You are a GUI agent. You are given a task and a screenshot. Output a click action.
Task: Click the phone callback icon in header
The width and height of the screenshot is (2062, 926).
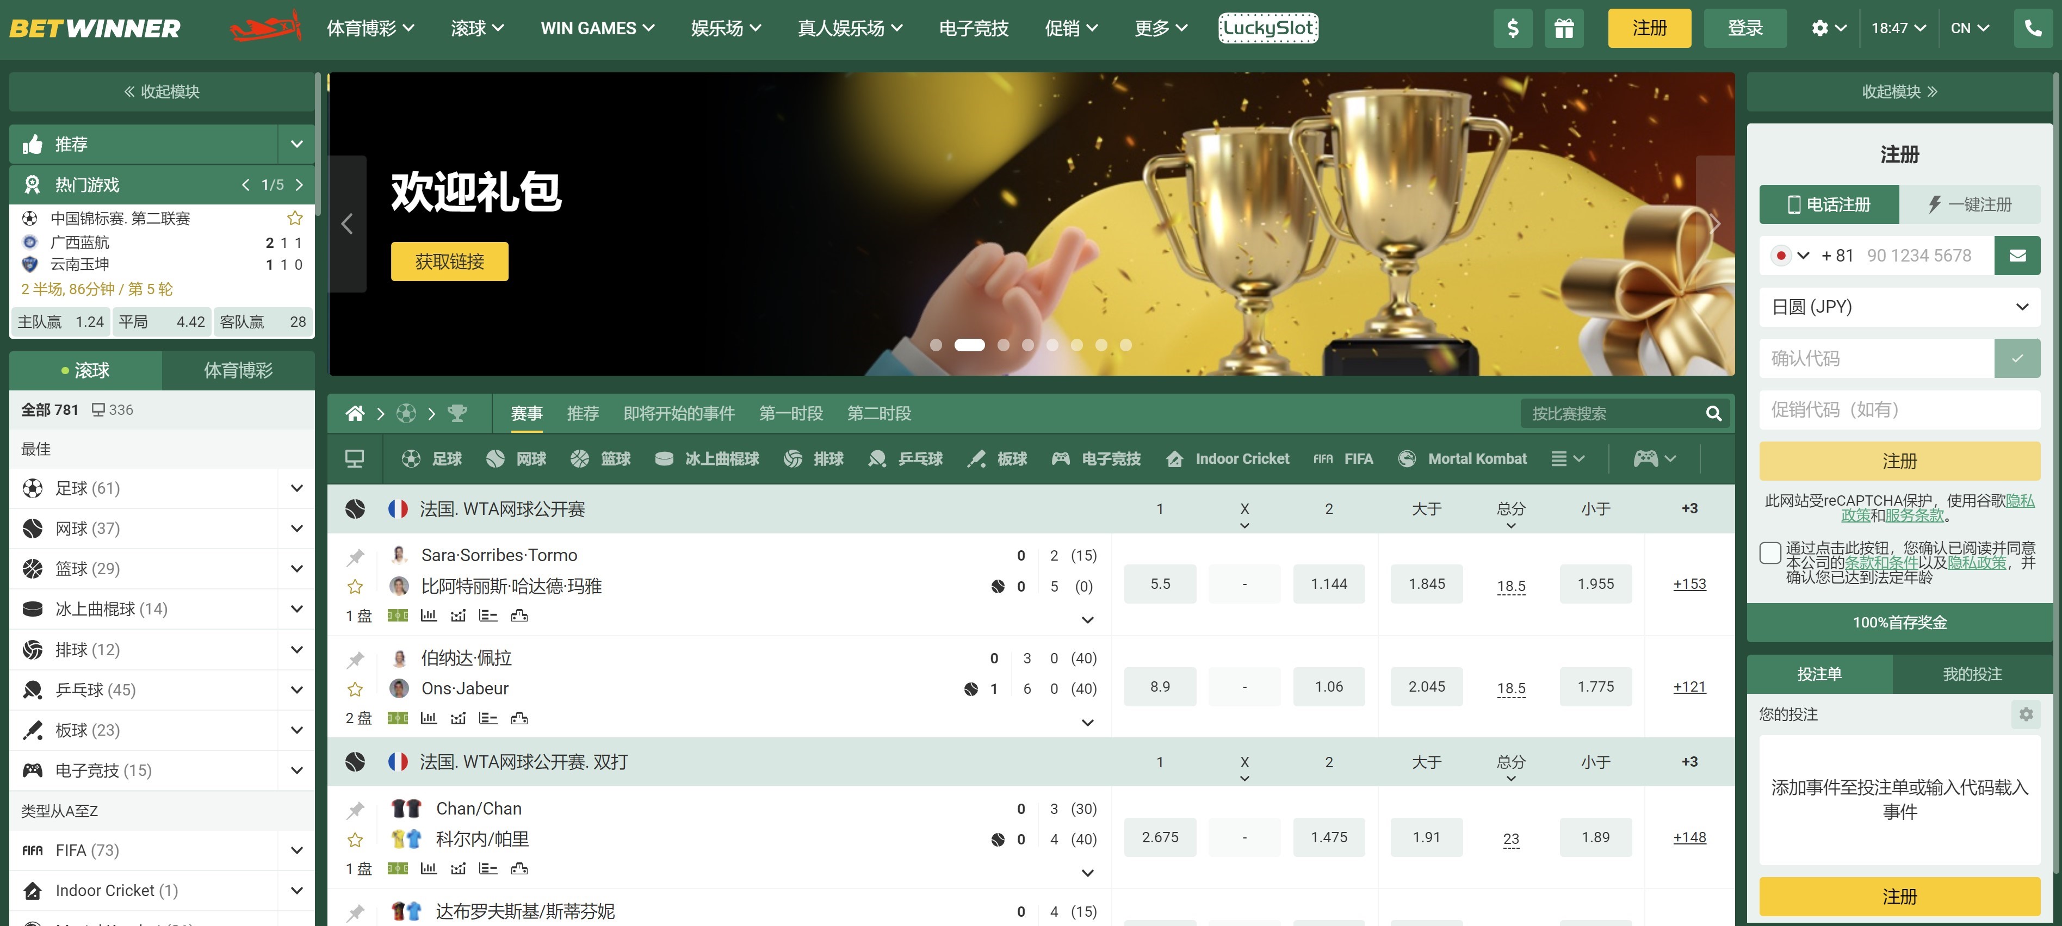(2033, 29)
